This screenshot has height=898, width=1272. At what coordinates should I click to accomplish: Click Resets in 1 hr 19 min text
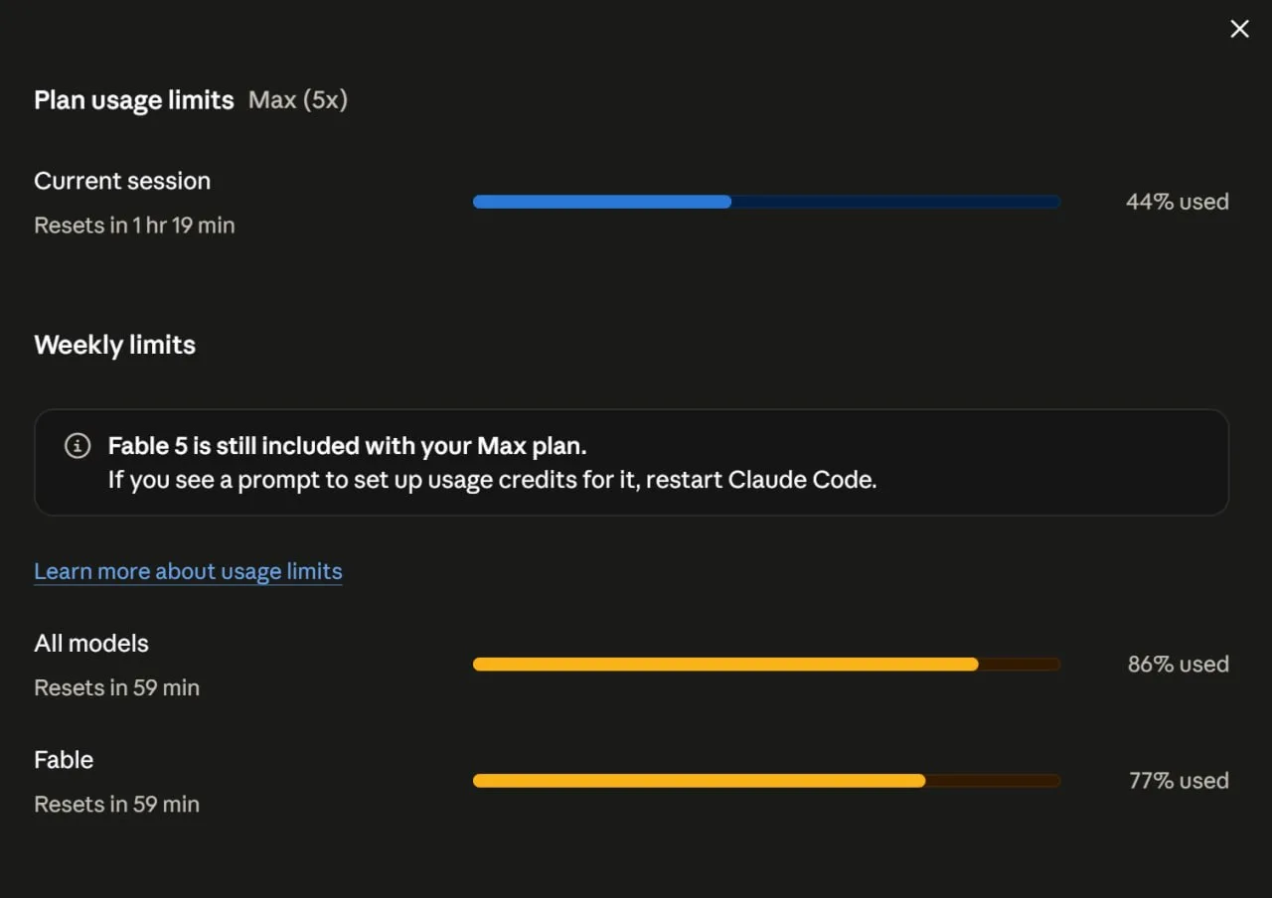pyautogui.click(x=134, y=225)
